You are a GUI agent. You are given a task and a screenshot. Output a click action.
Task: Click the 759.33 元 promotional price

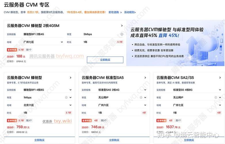pyautogui.click(x=23, y=127)
